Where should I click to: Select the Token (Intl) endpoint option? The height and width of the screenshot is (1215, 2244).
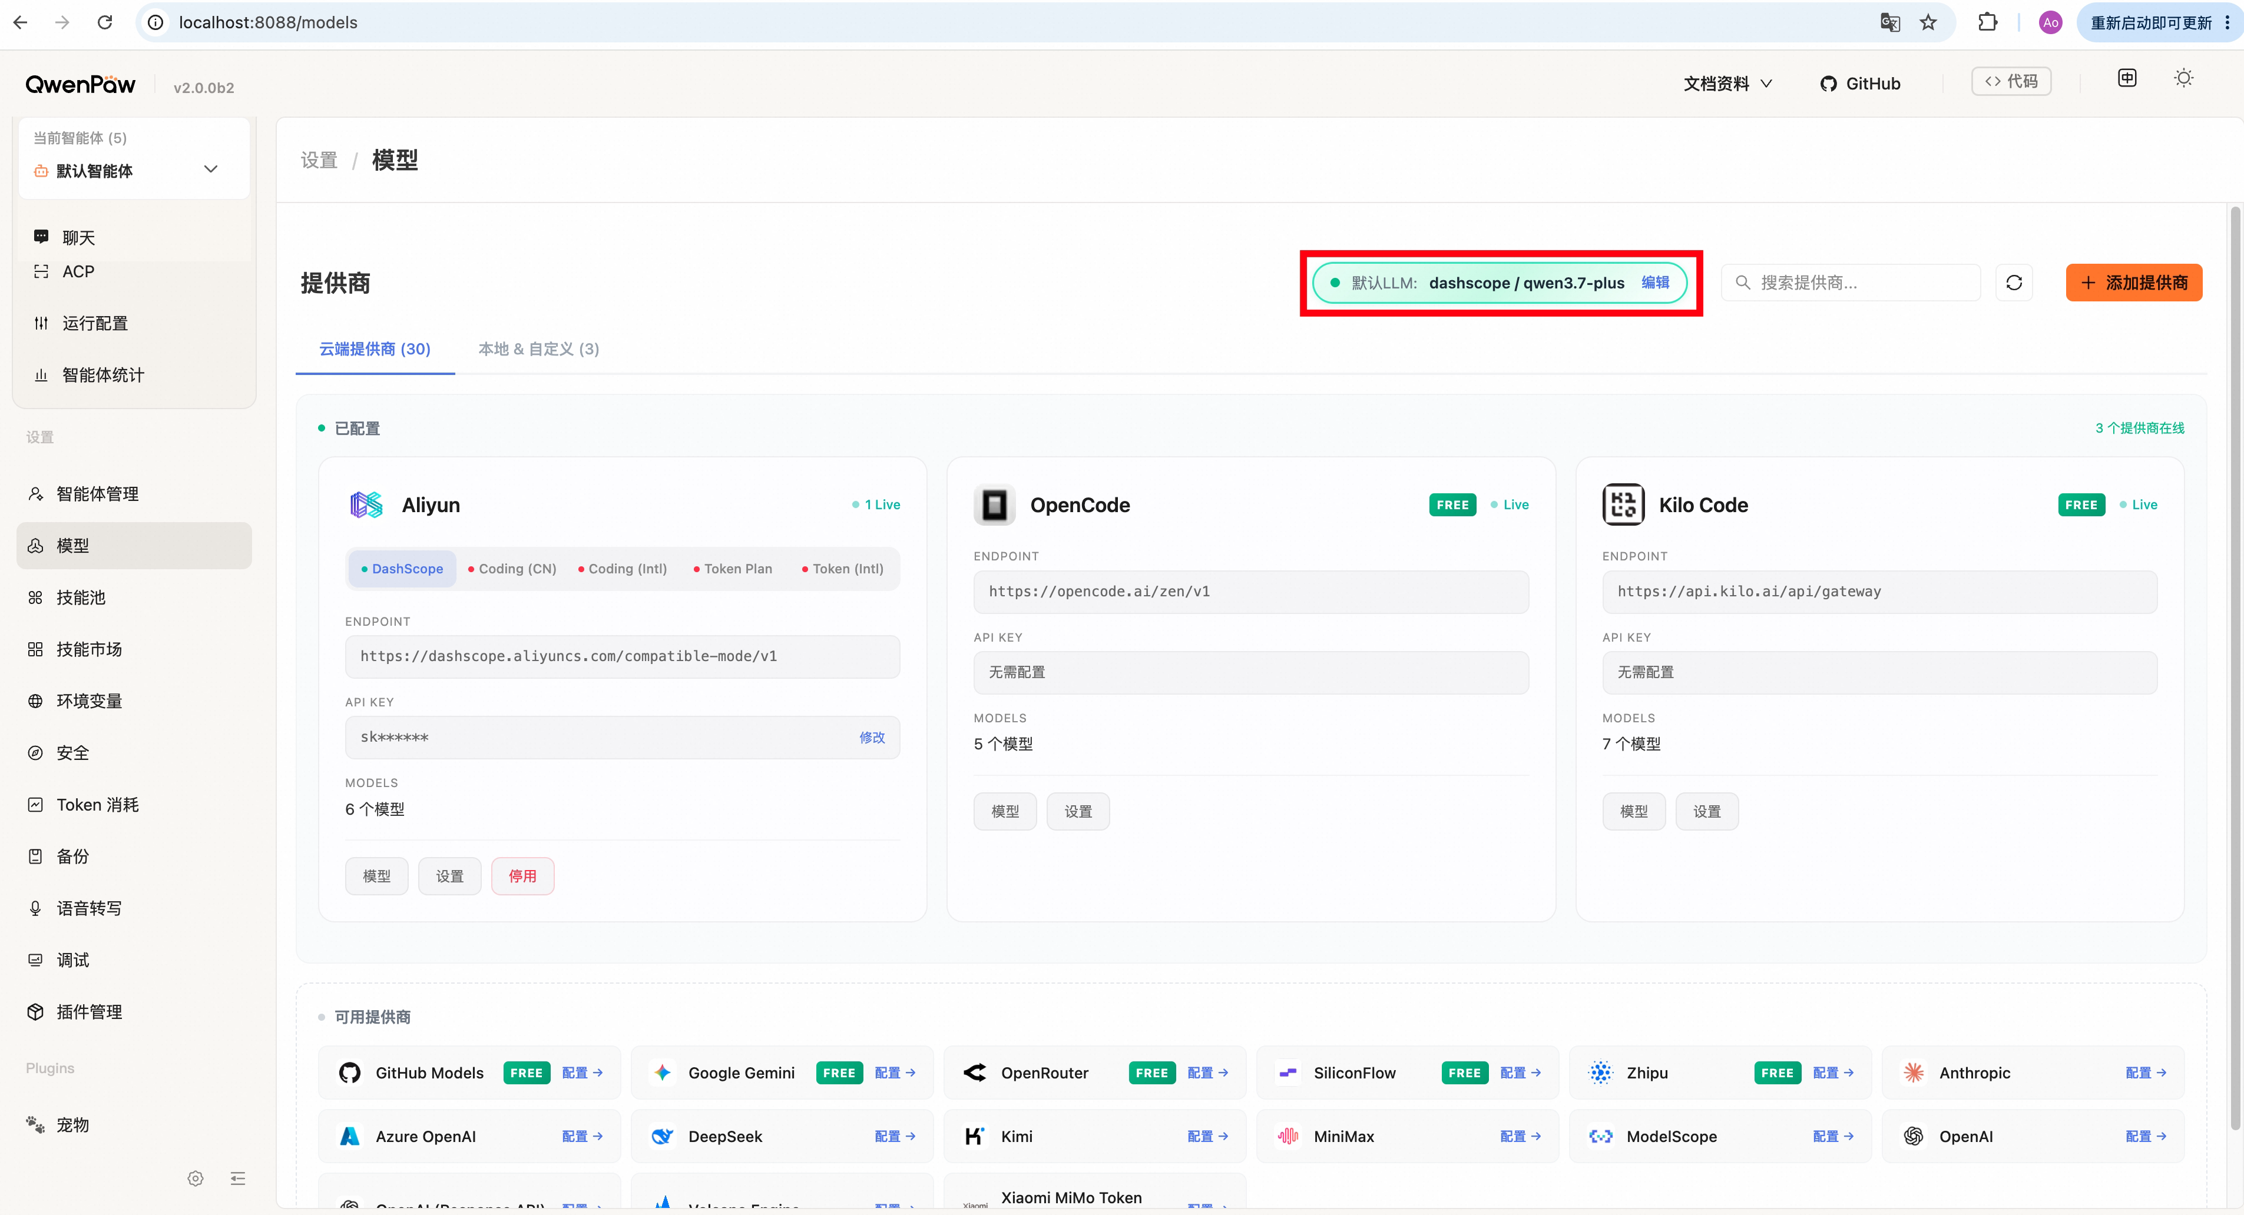[x=842, y=569]
